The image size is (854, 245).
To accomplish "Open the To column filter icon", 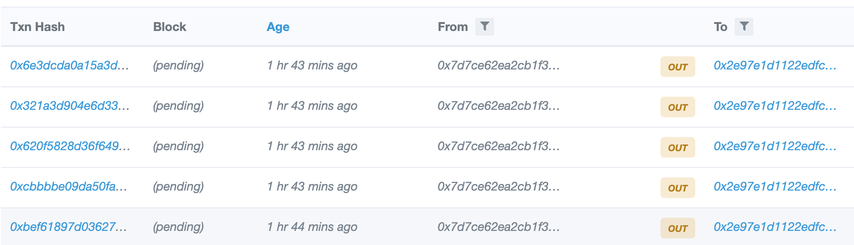I will point(744,27).
